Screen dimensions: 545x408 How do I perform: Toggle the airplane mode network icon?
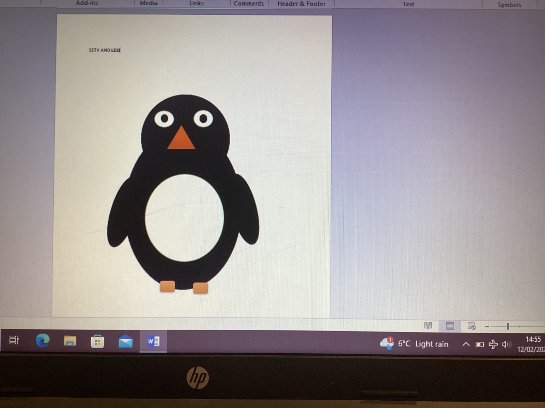(x=493, y=344)
